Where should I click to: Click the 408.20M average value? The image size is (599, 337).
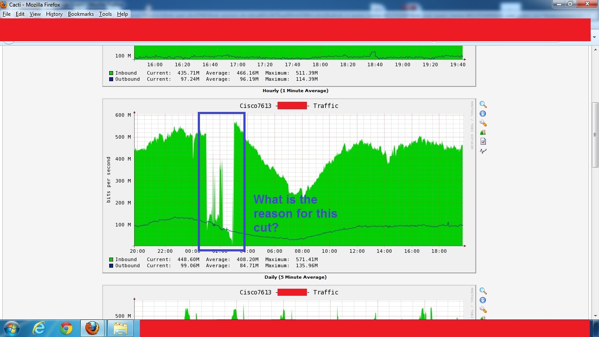(246, 259)
